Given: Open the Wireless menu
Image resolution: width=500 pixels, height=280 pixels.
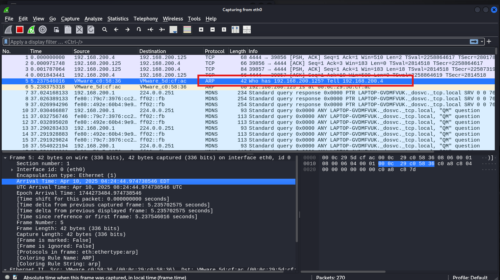Looking at the screenshot, I should point(173,19).
